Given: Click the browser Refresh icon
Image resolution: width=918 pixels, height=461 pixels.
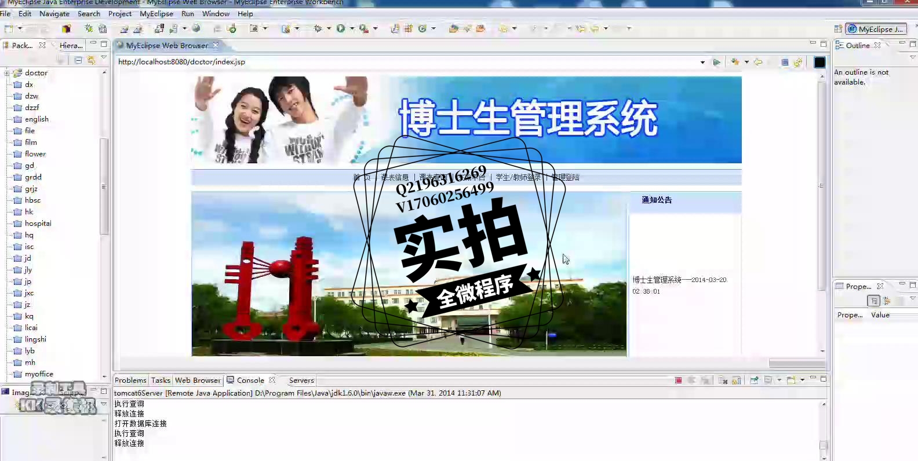Looking at the screenshot, I should point(798,62).
